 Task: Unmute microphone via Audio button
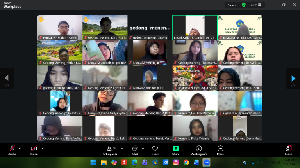[x=12, y=150]
